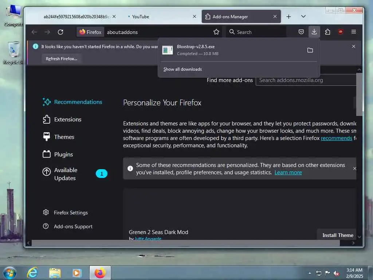The width and height of the screenshot is (373, 280).
Task: Focus the Search addons.mozilla.org field
Action: click(306, 80)
